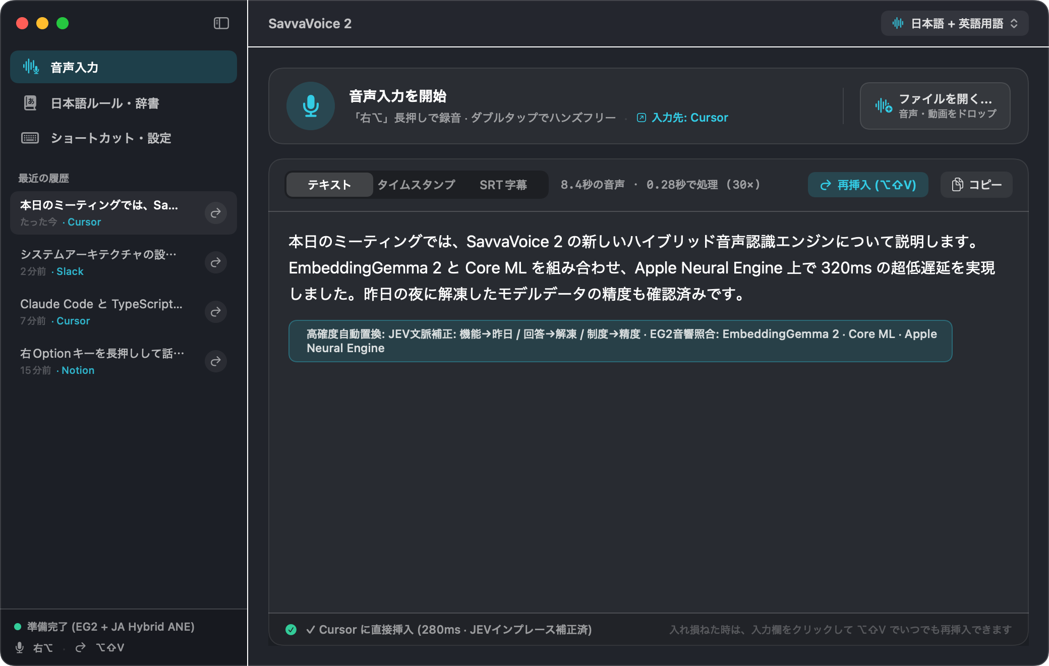1049x666 pixels.
Task: Click the waveform-plus icon in file open box
Action: tap(884, 105)
